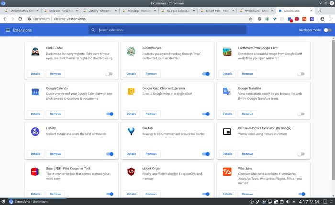Toggle off the Listory extension
Image resolution: width=335 pixels, height=205 pixels.
tap(110, 154)
